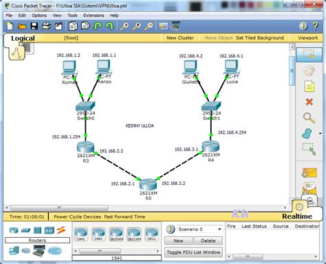326x264 pixels.
Task: Open the Drawing Palette icon
Action: (x=163, y=26)
